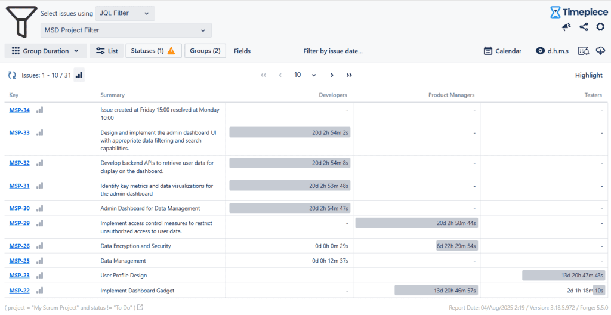Click Highlight option

coord(589,75)
